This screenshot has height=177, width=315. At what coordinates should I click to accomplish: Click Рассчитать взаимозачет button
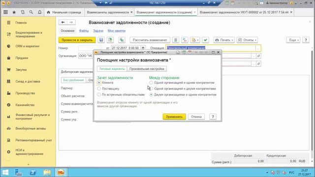pos(150,40)
